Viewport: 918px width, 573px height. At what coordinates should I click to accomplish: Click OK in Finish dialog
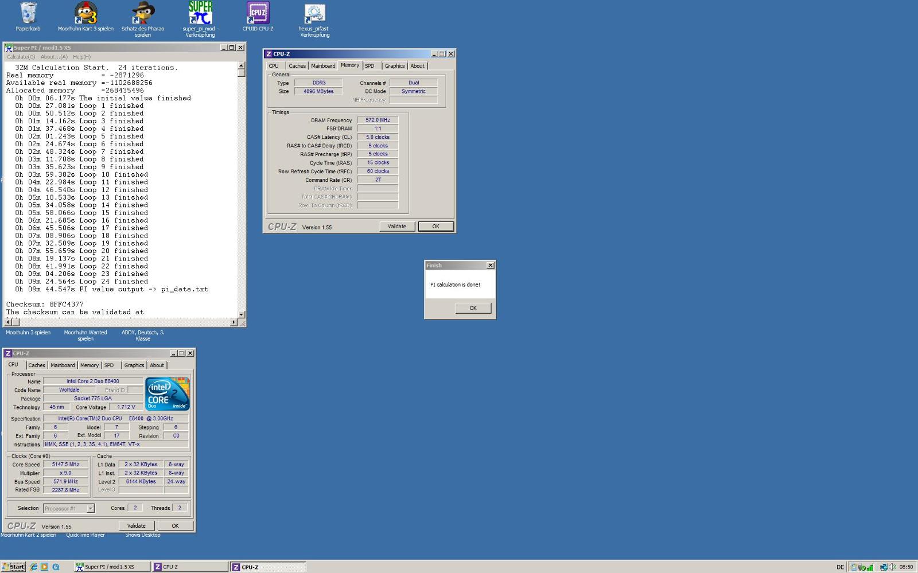coord(473,308)
